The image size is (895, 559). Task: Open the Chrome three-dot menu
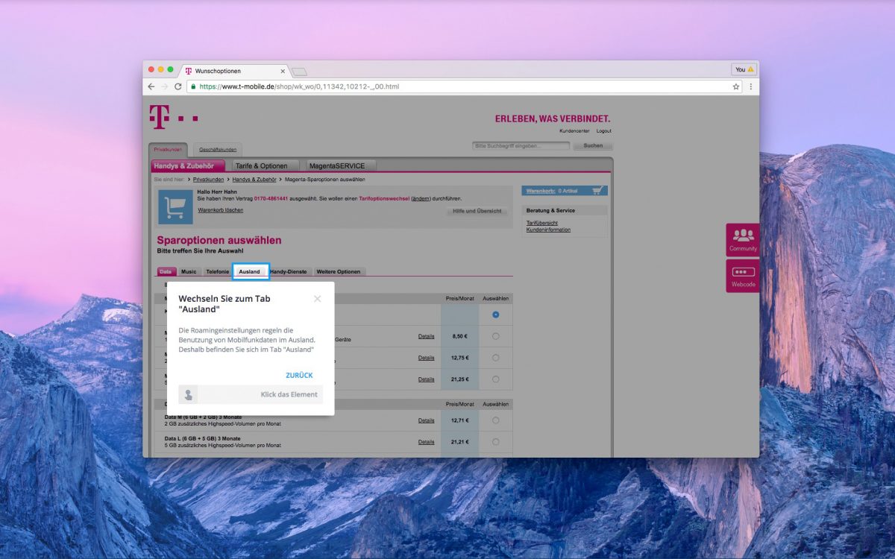click(x=750, y=86)
